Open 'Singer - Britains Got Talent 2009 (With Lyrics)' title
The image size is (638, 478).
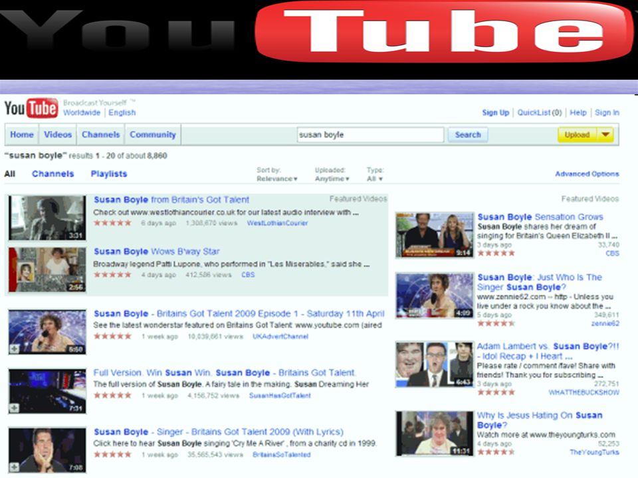(219, 432)
